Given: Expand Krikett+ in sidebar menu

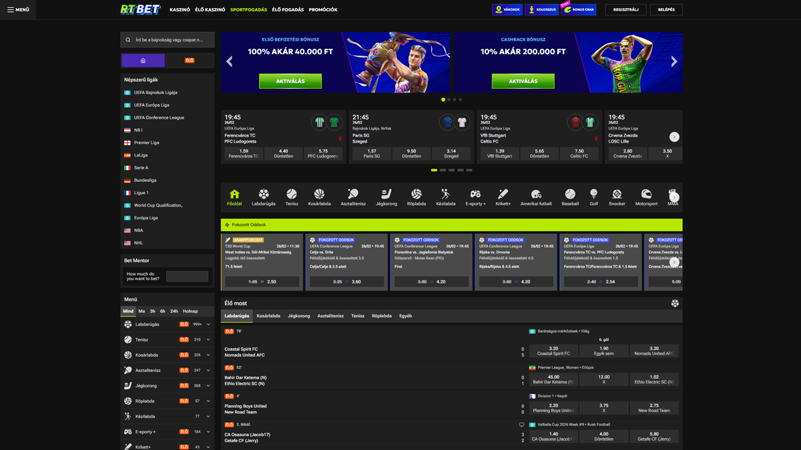Looking at the screenshot, I should point(208,447).
